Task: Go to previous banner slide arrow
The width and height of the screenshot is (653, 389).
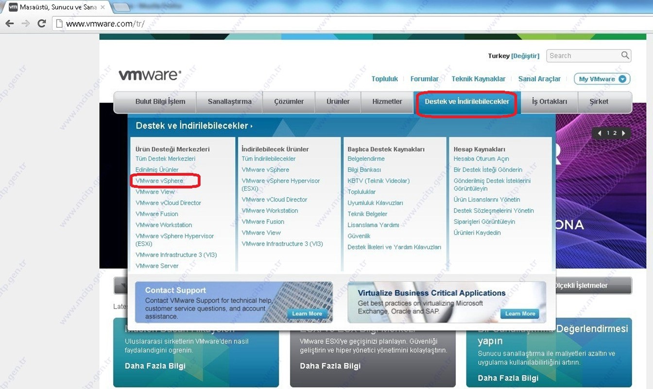Action: point(600,133)
